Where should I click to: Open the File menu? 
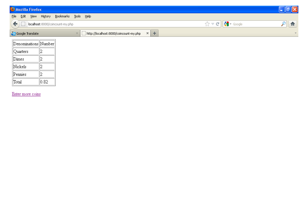coord(14,16)
